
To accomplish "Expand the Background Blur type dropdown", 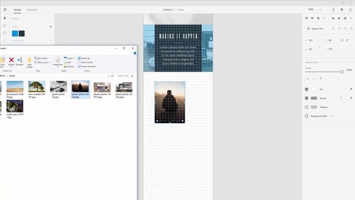I will (332, 116).
